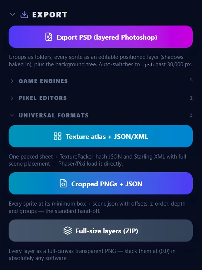Click the count badge 5 beside Game Engines

pyautogui.click(x=191, y=80)
